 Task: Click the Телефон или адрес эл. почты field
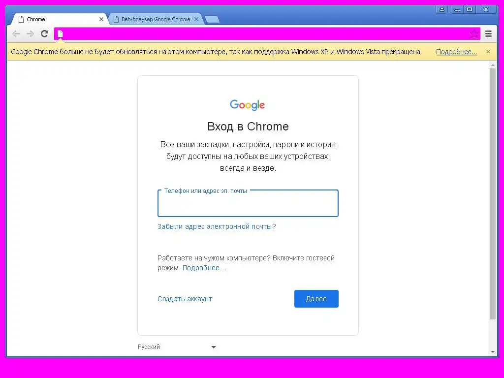pos(248,203)
